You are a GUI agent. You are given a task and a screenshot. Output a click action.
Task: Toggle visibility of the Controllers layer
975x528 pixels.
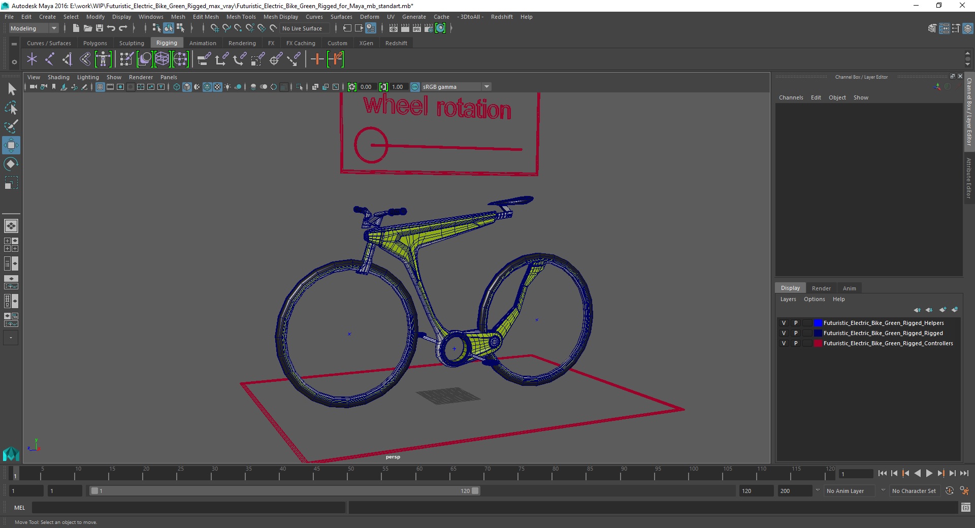coord(784,343)
